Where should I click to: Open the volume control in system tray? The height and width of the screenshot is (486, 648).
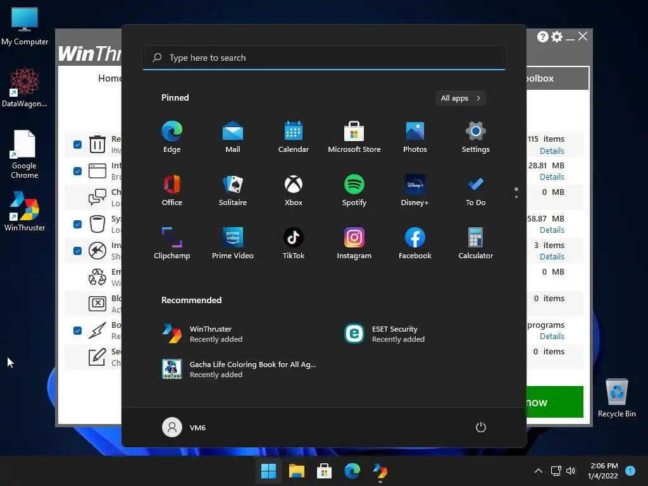[x=571, y=471]
